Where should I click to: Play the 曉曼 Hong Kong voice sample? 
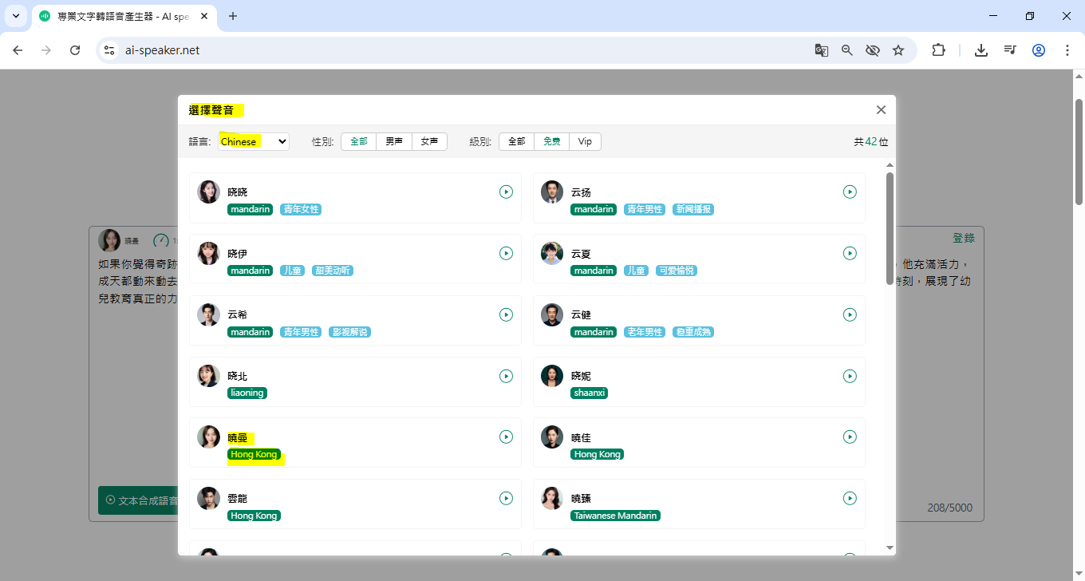tap(506, 437)
